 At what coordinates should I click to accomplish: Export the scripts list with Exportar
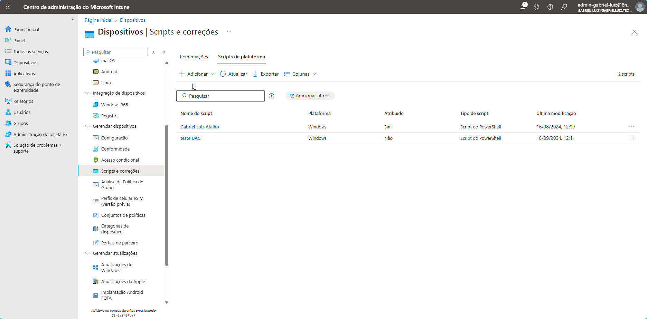[x=266, y=74]
